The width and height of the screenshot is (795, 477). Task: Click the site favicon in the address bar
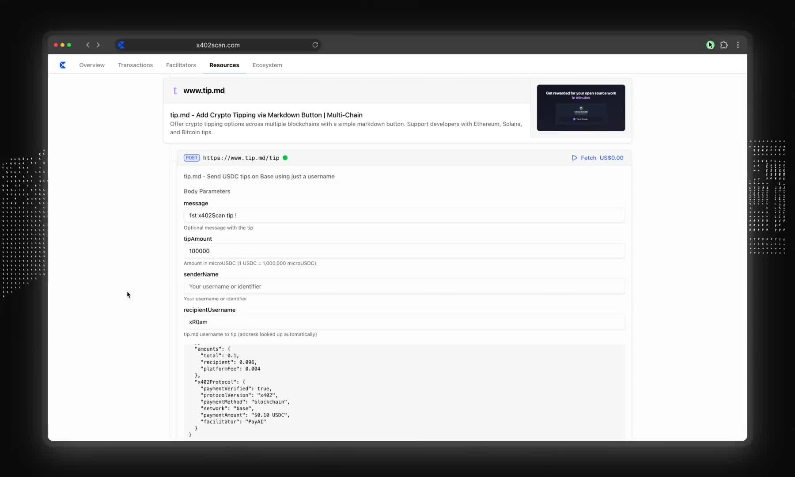point(121,45)
